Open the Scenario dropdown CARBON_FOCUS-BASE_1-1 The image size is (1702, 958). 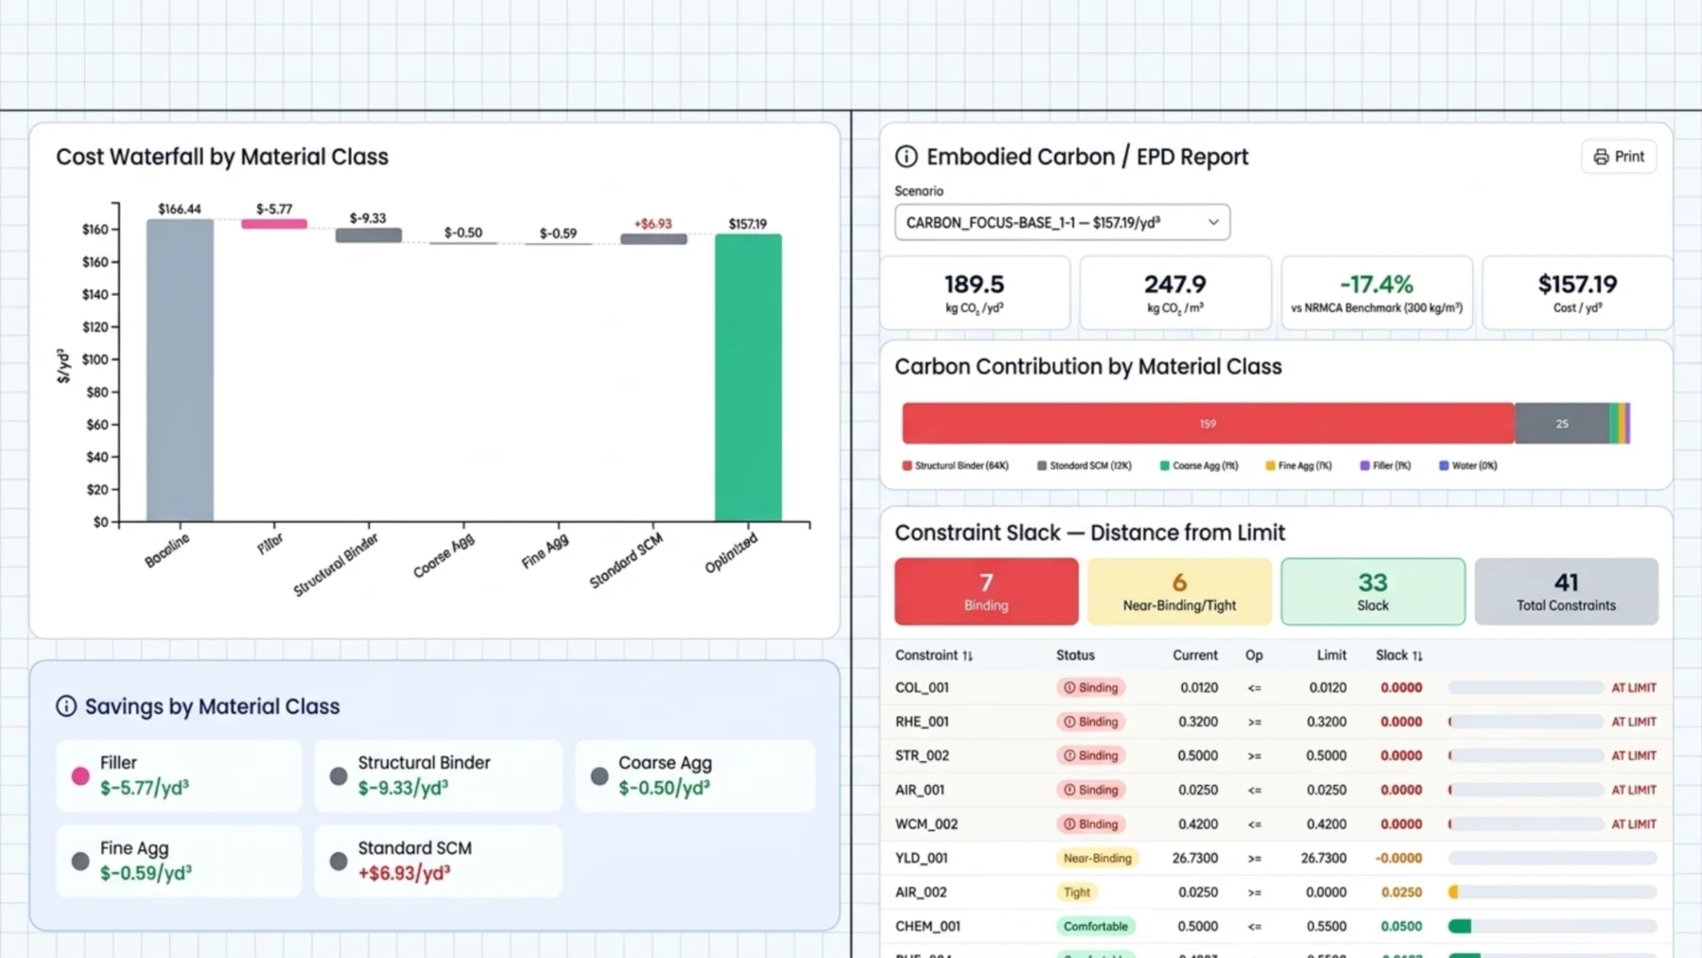click(1062, 222)
